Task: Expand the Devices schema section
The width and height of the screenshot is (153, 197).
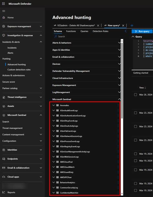Action: pos(119,64)
